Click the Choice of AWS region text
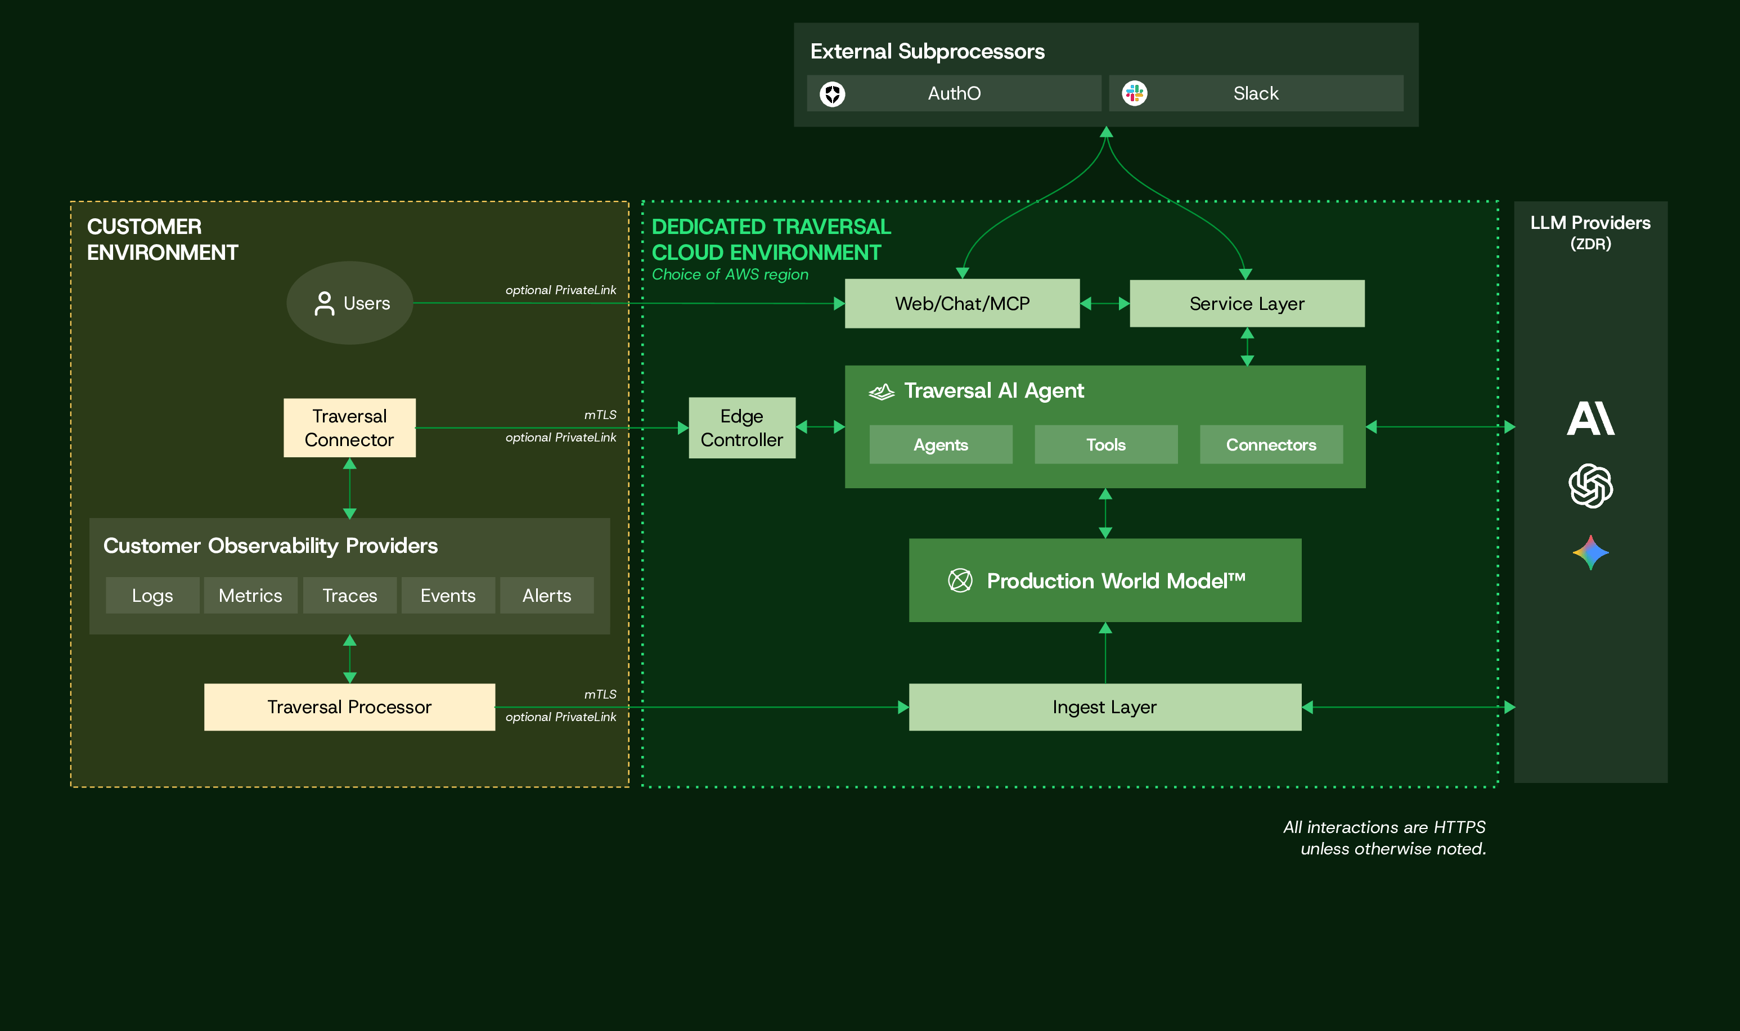 (x=730, y=274)
